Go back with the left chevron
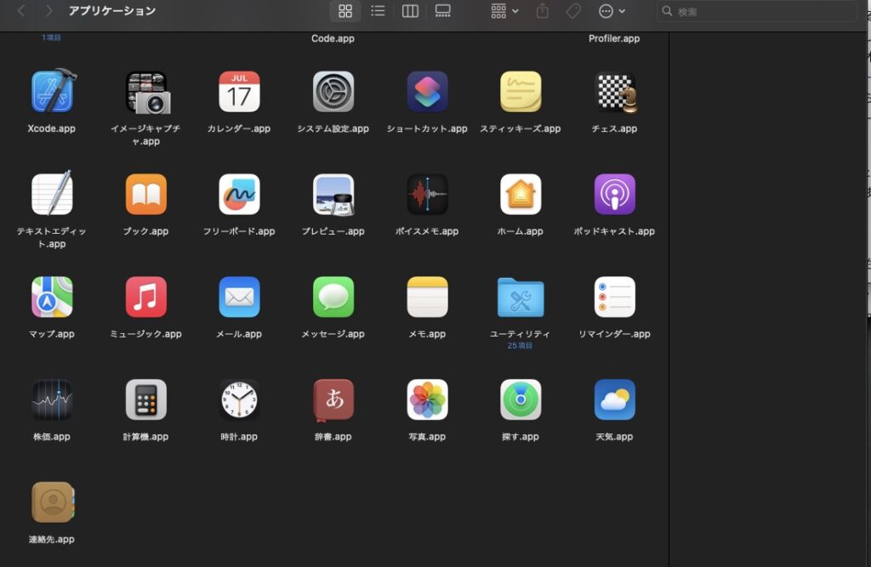871x567 pixels. coord(21,11)
